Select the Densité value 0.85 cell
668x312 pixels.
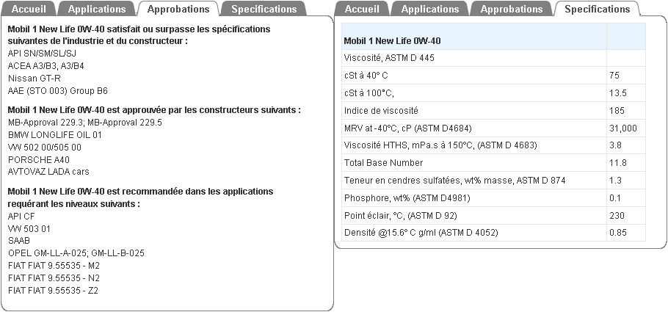pyautogui.click(x=617, y=233)
